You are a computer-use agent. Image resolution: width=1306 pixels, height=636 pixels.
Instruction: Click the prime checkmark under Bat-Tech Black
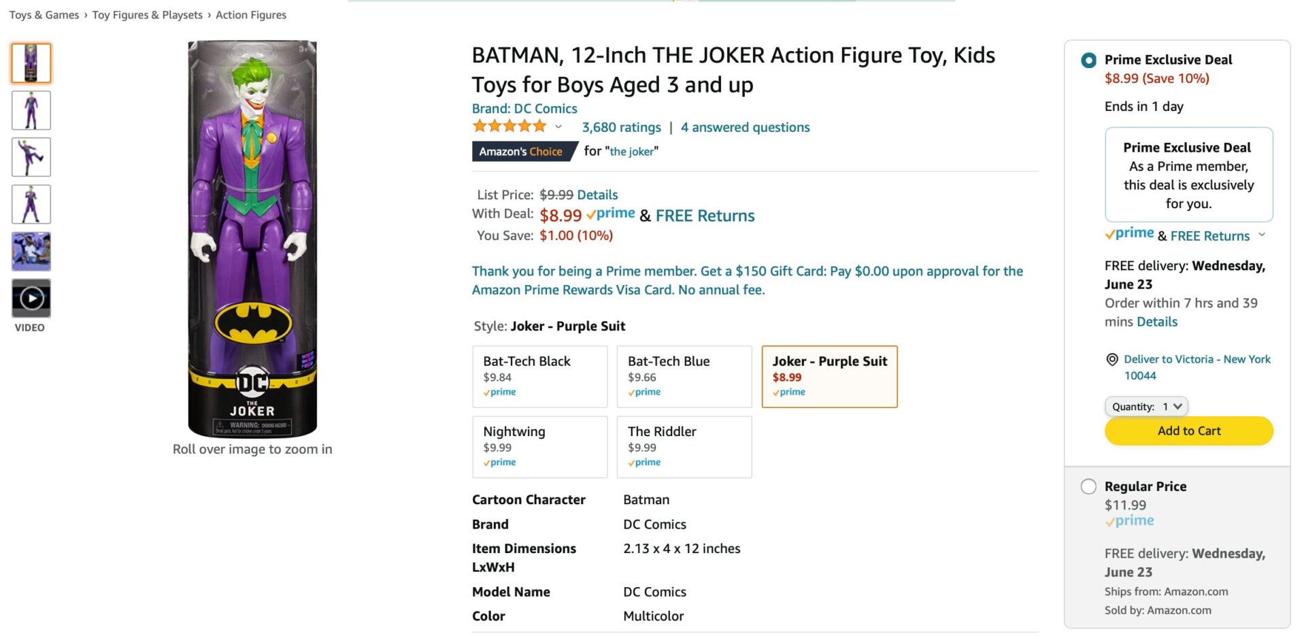pyautogui.click(x=500, y=392)
